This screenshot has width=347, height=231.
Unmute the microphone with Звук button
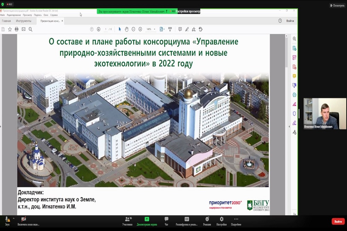coord(7,221)
